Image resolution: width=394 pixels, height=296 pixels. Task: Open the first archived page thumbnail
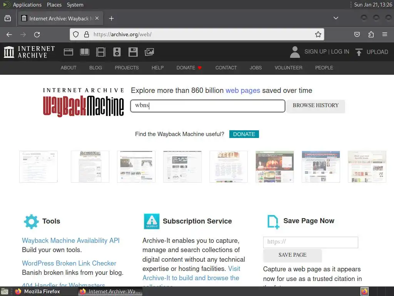(x=38, y=166)
